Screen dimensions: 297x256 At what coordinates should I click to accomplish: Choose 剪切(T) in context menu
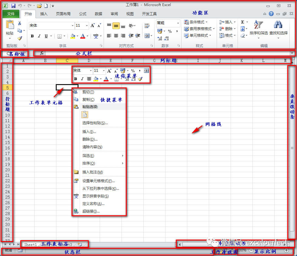point(99,92)
